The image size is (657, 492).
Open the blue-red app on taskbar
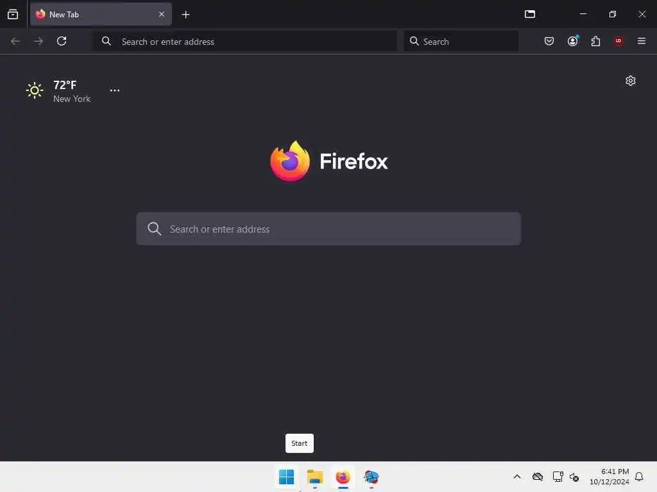coord(371,477)
